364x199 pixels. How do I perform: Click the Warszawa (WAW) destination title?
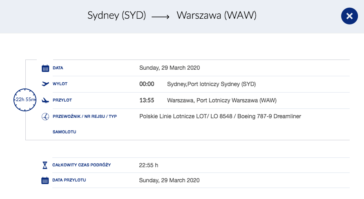click(217, 15)
